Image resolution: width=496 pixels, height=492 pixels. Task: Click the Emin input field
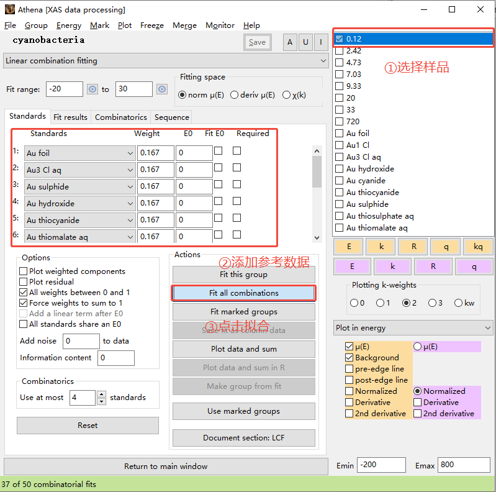click(x=381, y=465)
